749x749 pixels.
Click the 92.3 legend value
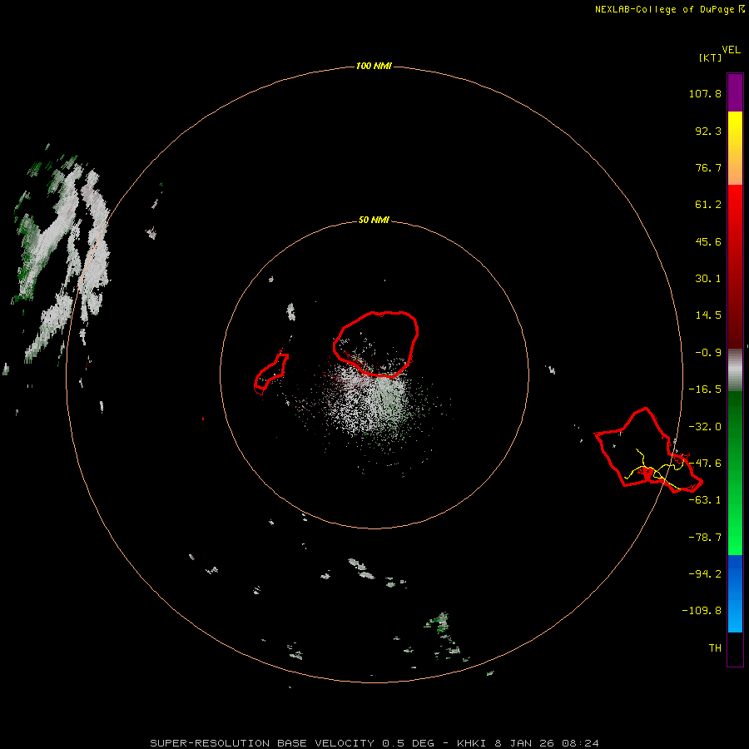708,131
